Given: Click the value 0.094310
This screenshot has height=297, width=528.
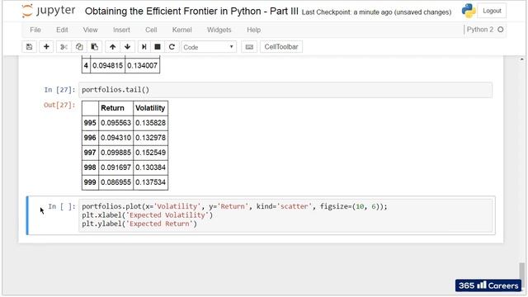Looking at the screenshot, I should (x=115, y=138).
